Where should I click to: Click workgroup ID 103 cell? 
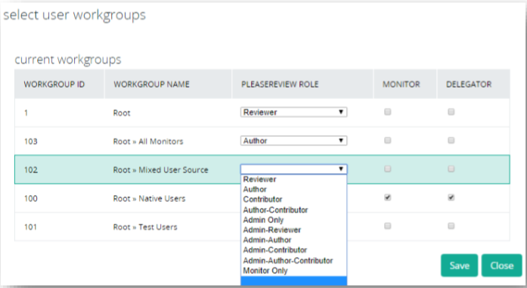(x=30, y=141)
